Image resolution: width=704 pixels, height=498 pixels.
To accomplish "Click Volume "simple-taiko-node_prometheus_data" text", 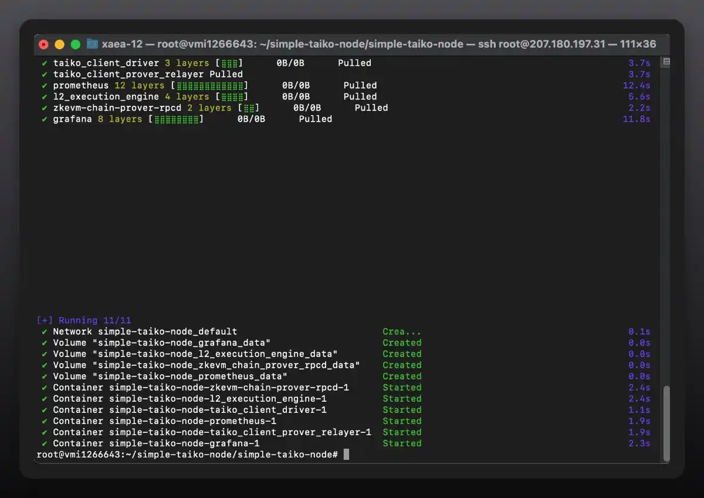I will click(170, 376).
